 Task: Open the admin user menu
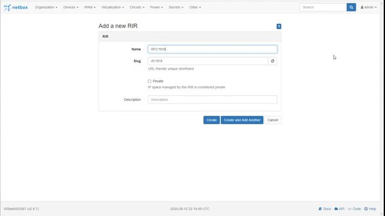tap(368, 7)
